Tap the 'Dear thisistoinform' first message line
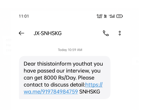Image resolution: width=149 pixels, height=110 pixels. click(47, 64)
